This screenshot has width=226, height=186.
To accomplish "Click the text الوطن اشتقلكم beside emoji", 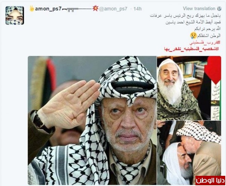I will point(209,36).
